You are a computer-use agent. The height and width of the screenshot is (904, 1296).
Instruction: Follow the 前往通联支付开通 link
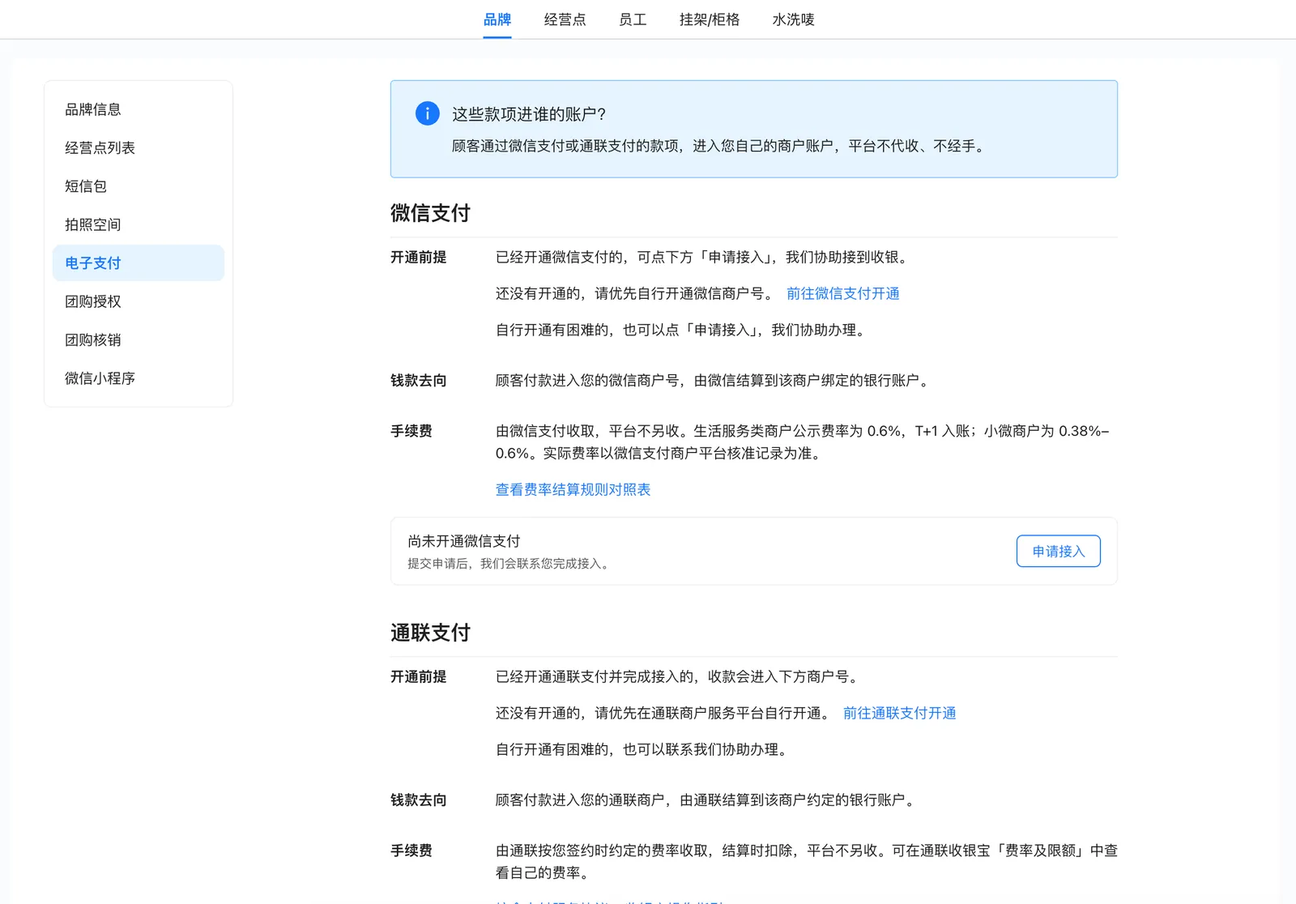[x=900, y=713]
